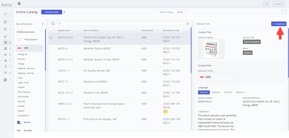The width and height of the screenshot is (289, 138).
Task: Collapse the double-gears sidebar section chevron
Action: (10, 37)
